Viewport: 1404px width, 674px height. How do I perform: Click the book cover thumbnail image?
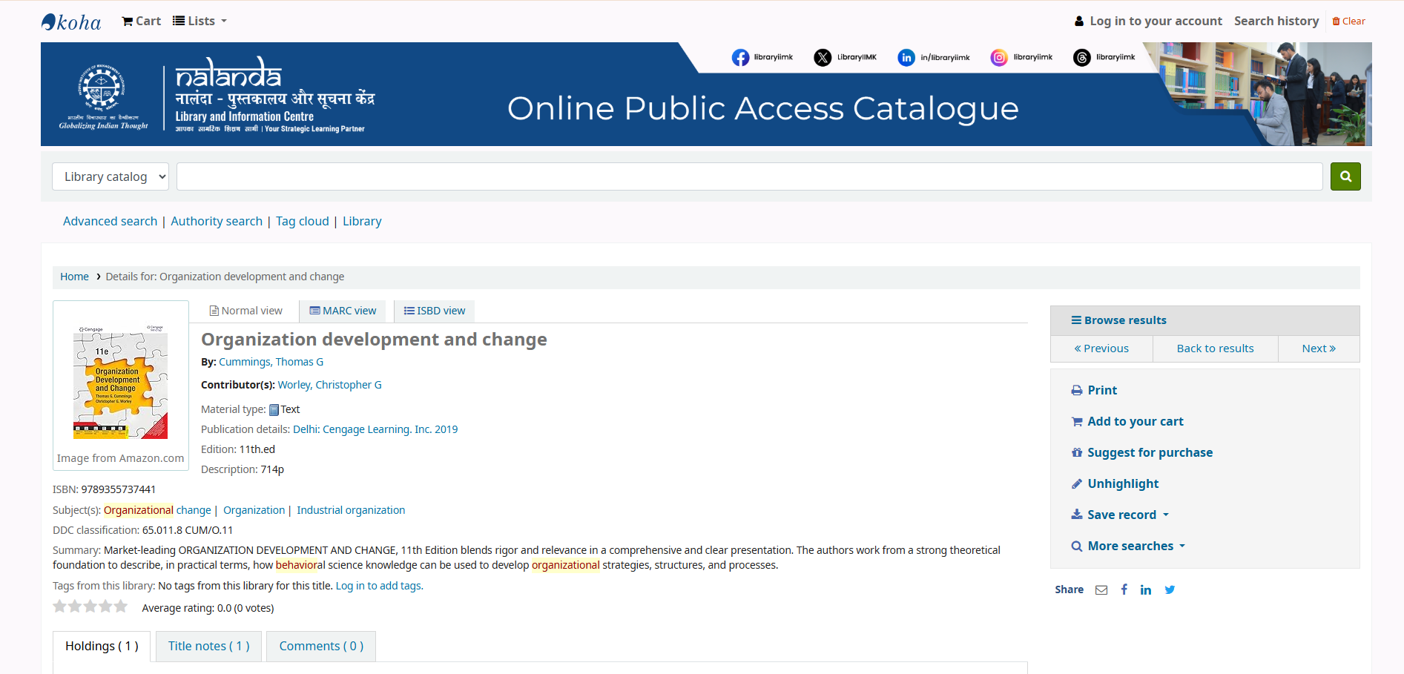[120, 381]
